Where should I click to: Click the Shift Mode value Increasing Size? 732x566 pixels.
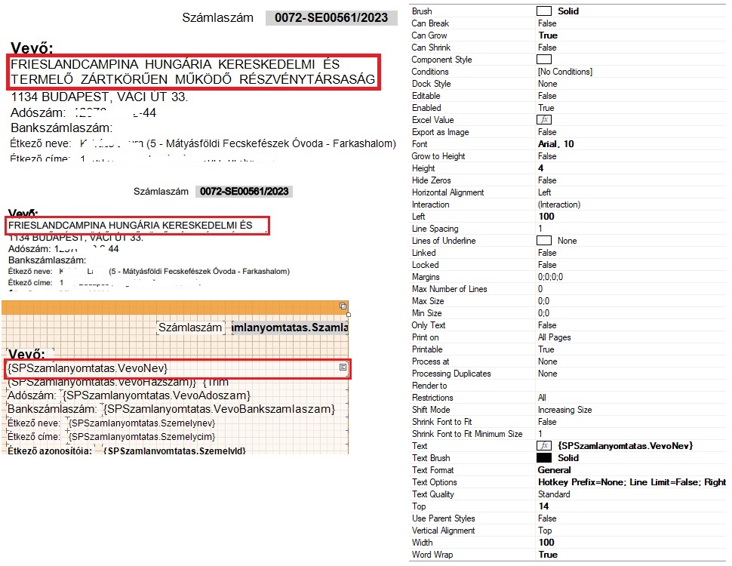point(565,410)
